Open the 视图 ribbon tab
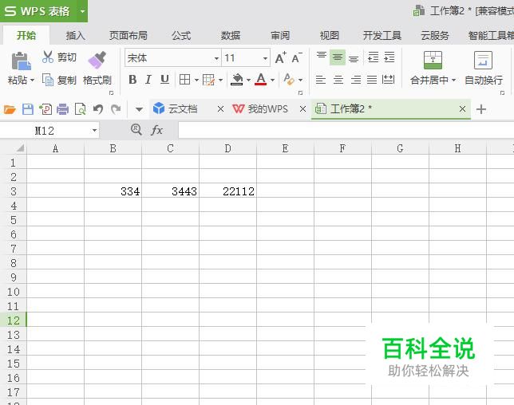The height and width of the screenshot is (405, 514). click(329, 35)
